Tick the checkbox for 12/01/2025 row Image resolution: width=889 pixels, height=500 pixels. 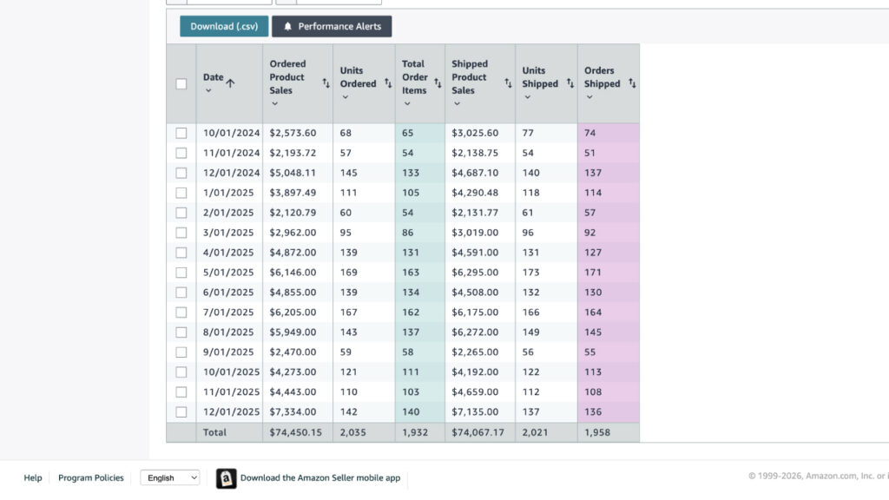click(x=181, y=412)
